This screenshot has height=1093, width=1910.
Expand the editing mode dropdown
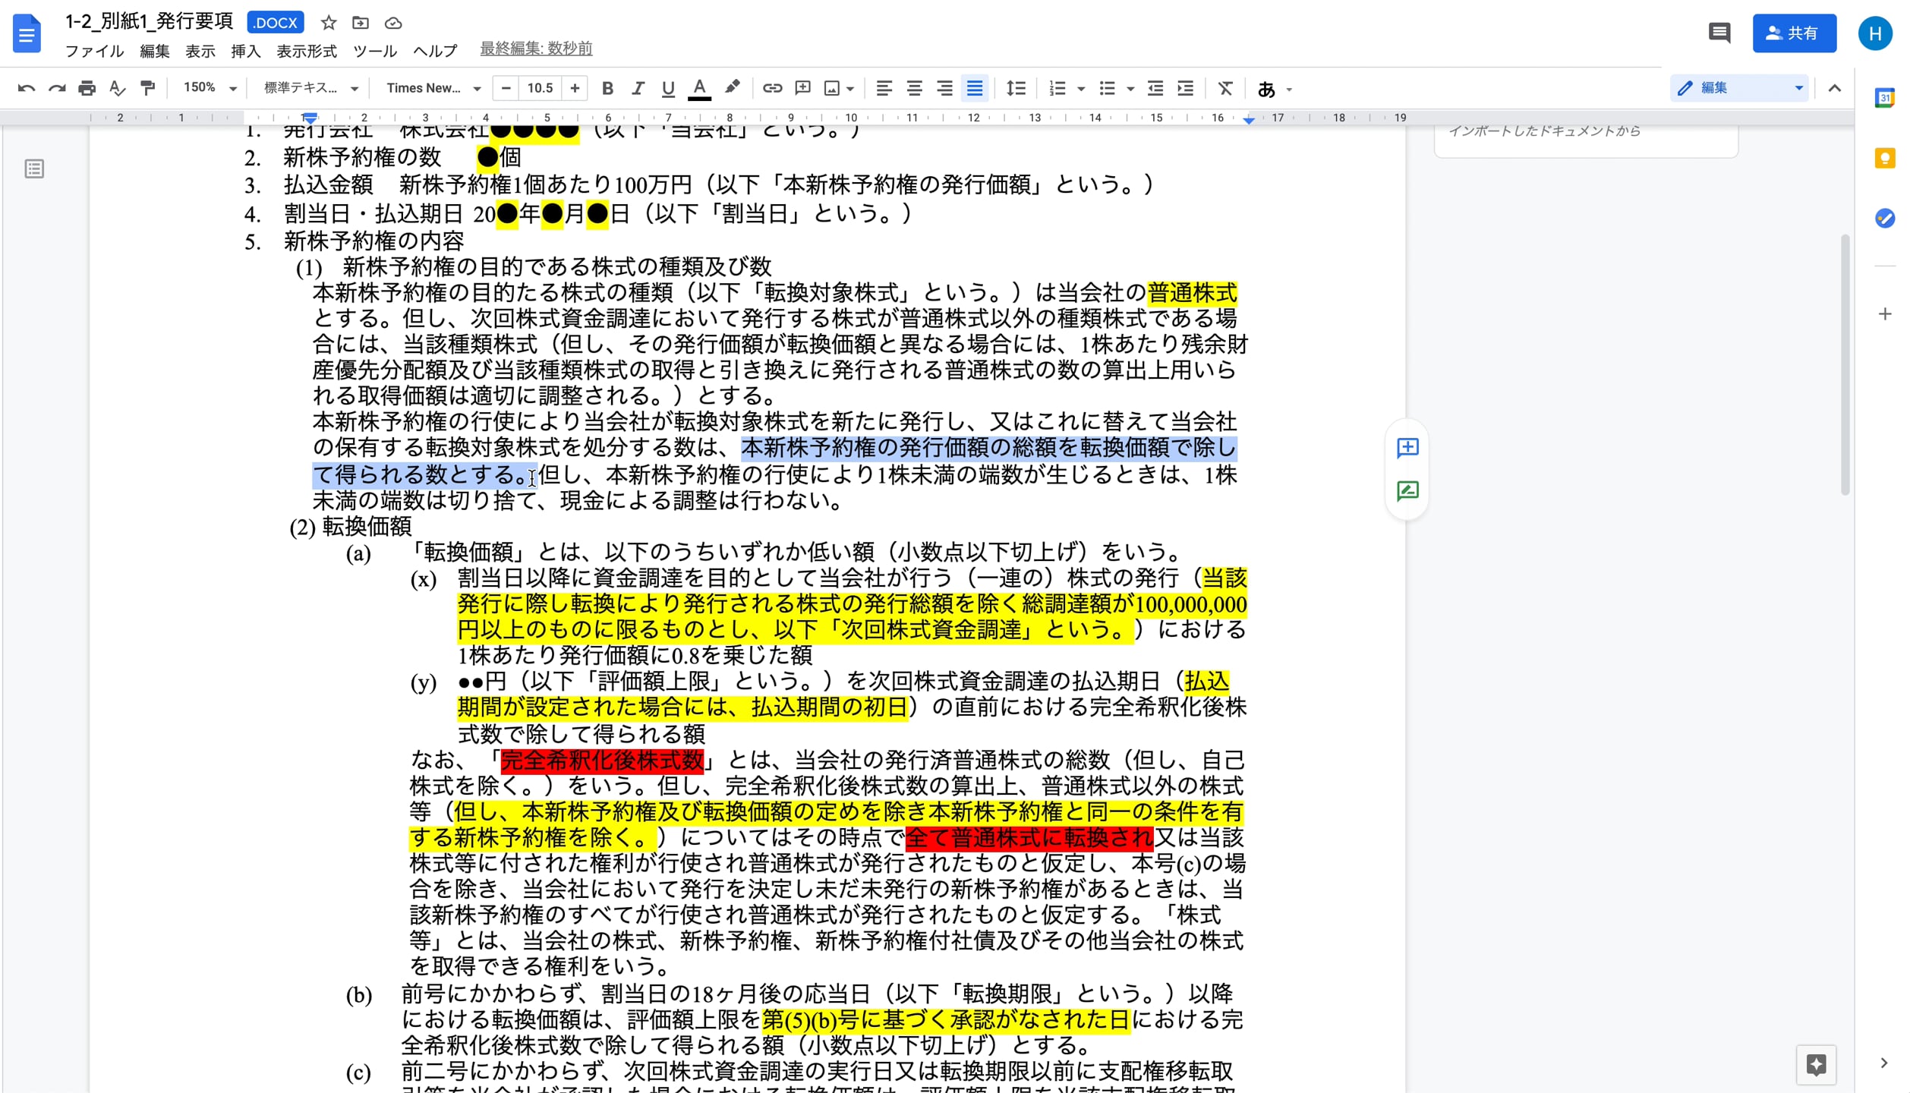point(1798,88)
